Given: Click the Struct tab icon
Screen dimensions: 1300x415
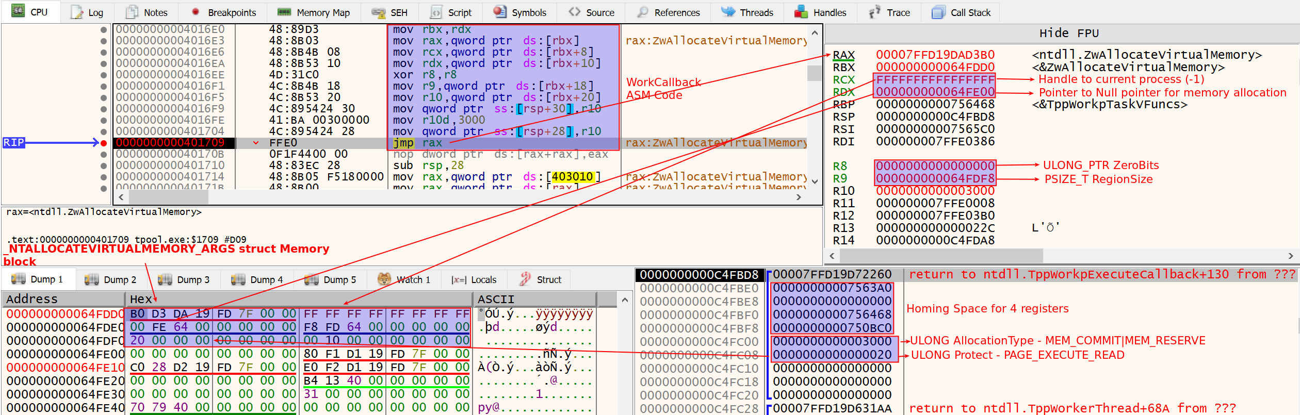Looking at the screenshot, I should coord(525,279).
